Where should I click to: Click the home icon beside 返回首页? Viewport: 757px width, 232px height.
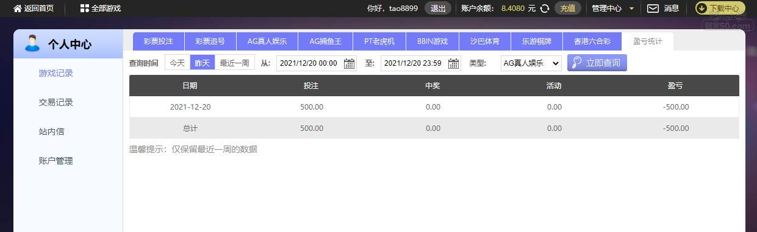coord(17,9)
